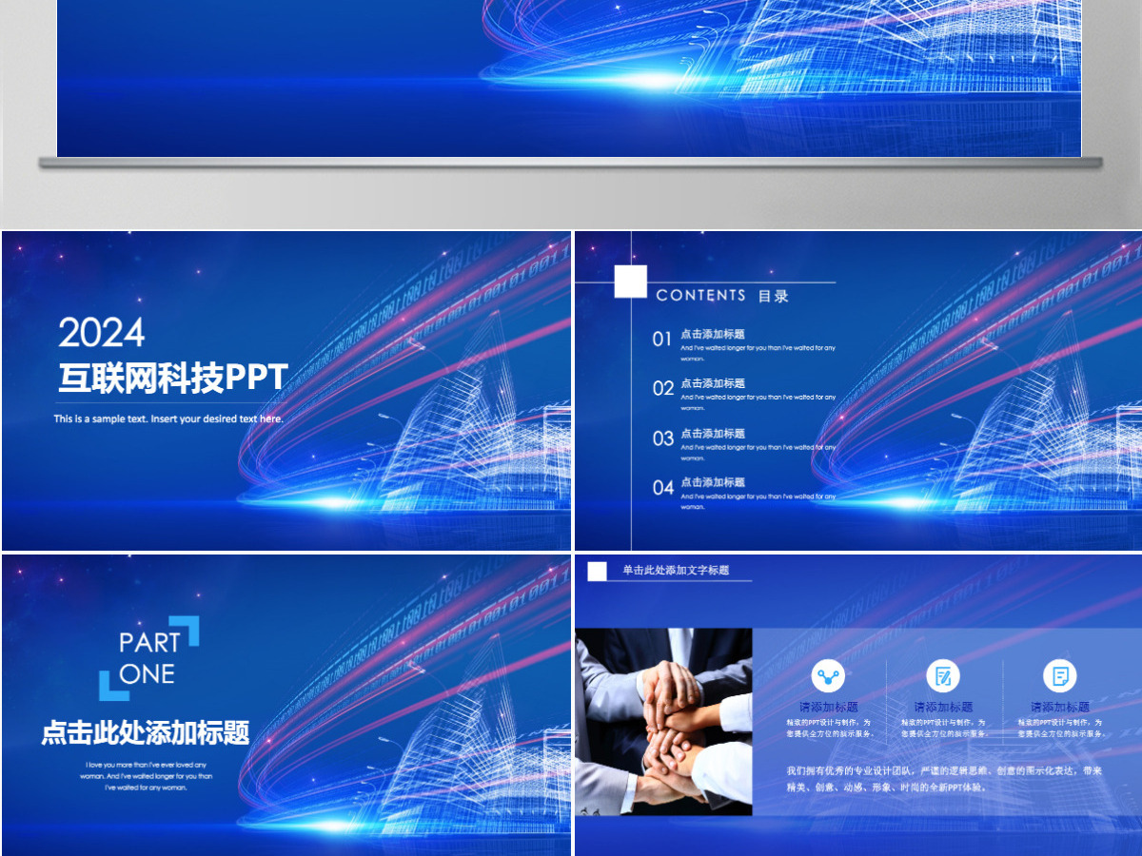Select the "ONE" text
This screenshot has width=1142, height=856.
coord(148,674)
